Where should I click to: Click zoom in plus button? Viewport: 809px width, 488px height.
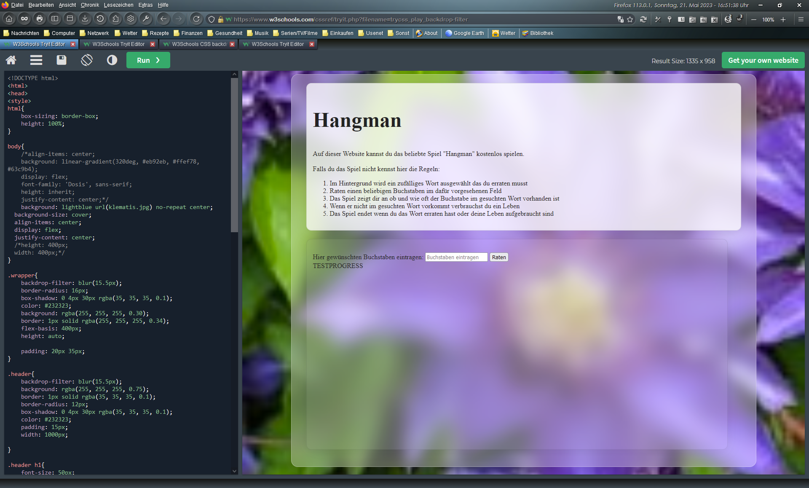tap(783, 20)
